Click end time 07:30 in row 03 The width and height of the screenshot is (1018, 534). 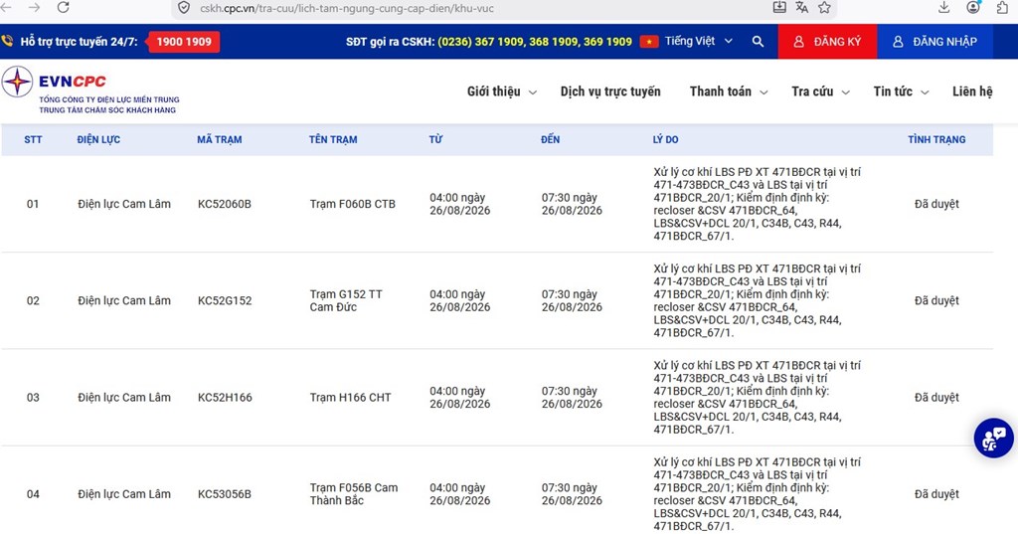click(572, 398)
